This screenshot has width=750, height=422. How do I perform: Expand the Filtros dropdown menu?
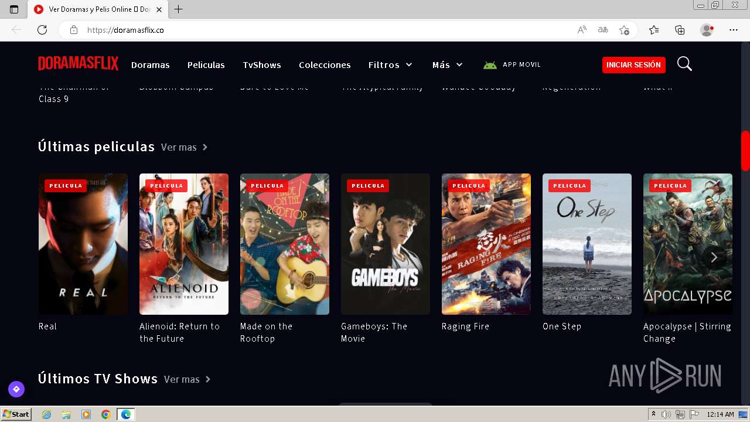pyautogui.click(x=390, y=65)
